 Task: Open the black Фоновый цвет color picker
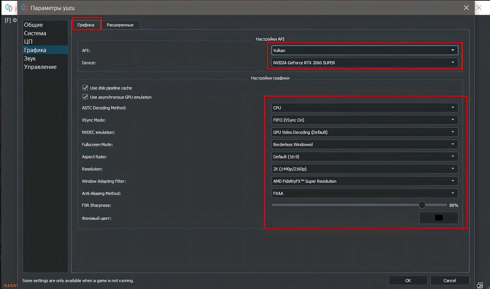point(439,218)
